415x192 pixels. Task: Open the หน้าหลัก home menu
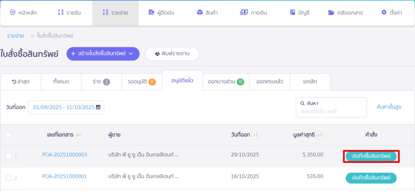23,13
